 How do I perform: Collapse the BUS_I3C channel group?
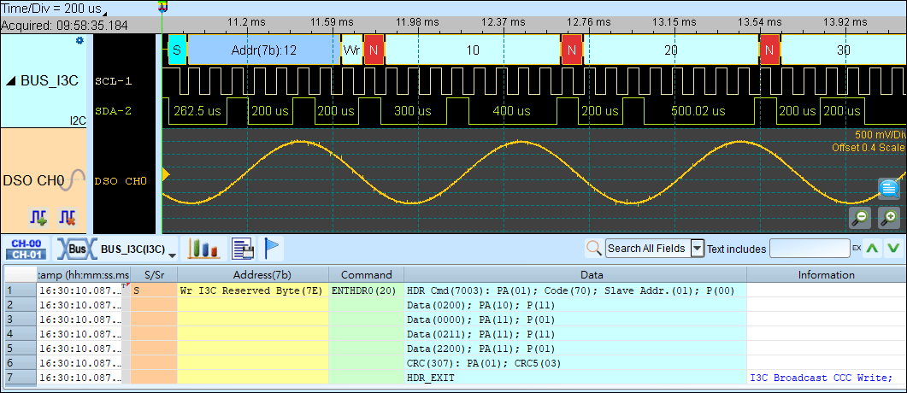(x=10, y=81)
